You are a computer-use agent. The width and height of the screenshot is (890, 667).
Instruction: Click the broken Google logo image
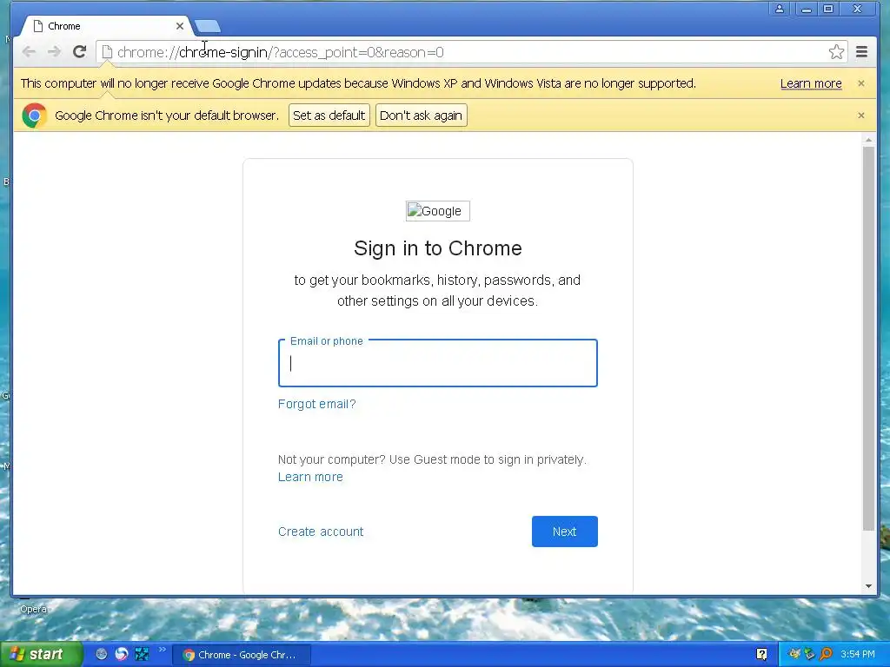point(438,211)
